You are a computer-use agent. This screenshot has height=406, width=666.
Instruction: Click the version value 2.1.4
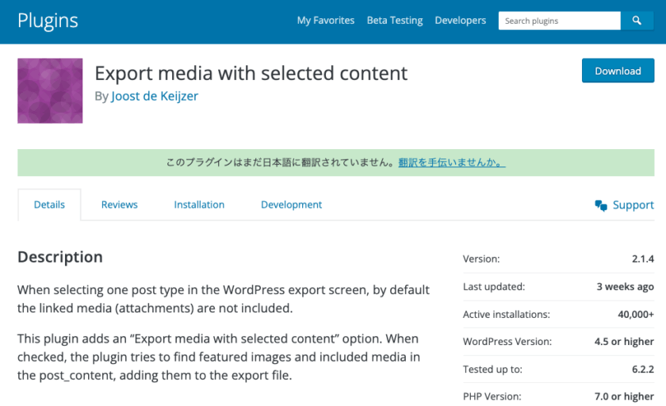coord(643,259)
